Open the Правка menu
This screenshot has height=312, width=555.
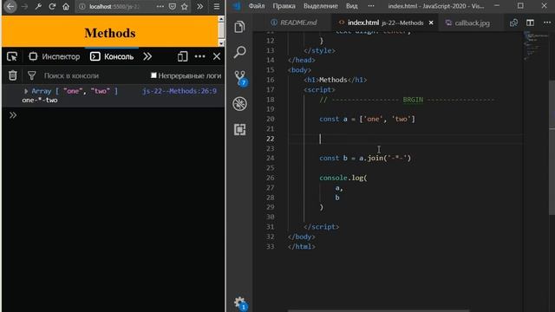284,6
